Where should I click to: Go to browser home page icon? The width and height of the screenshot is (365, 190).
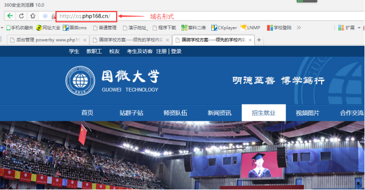point(32,16)
